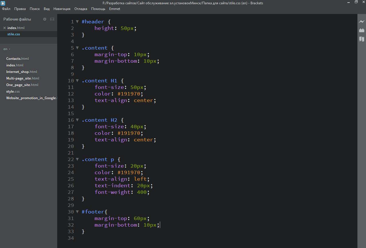Open Internet_shop.html in file tree

(x=22, y=72)
